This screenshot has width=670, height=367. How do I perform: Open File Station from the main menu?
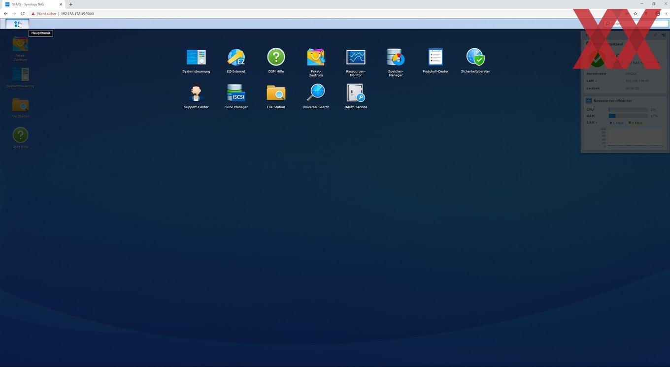pos(276,96)
